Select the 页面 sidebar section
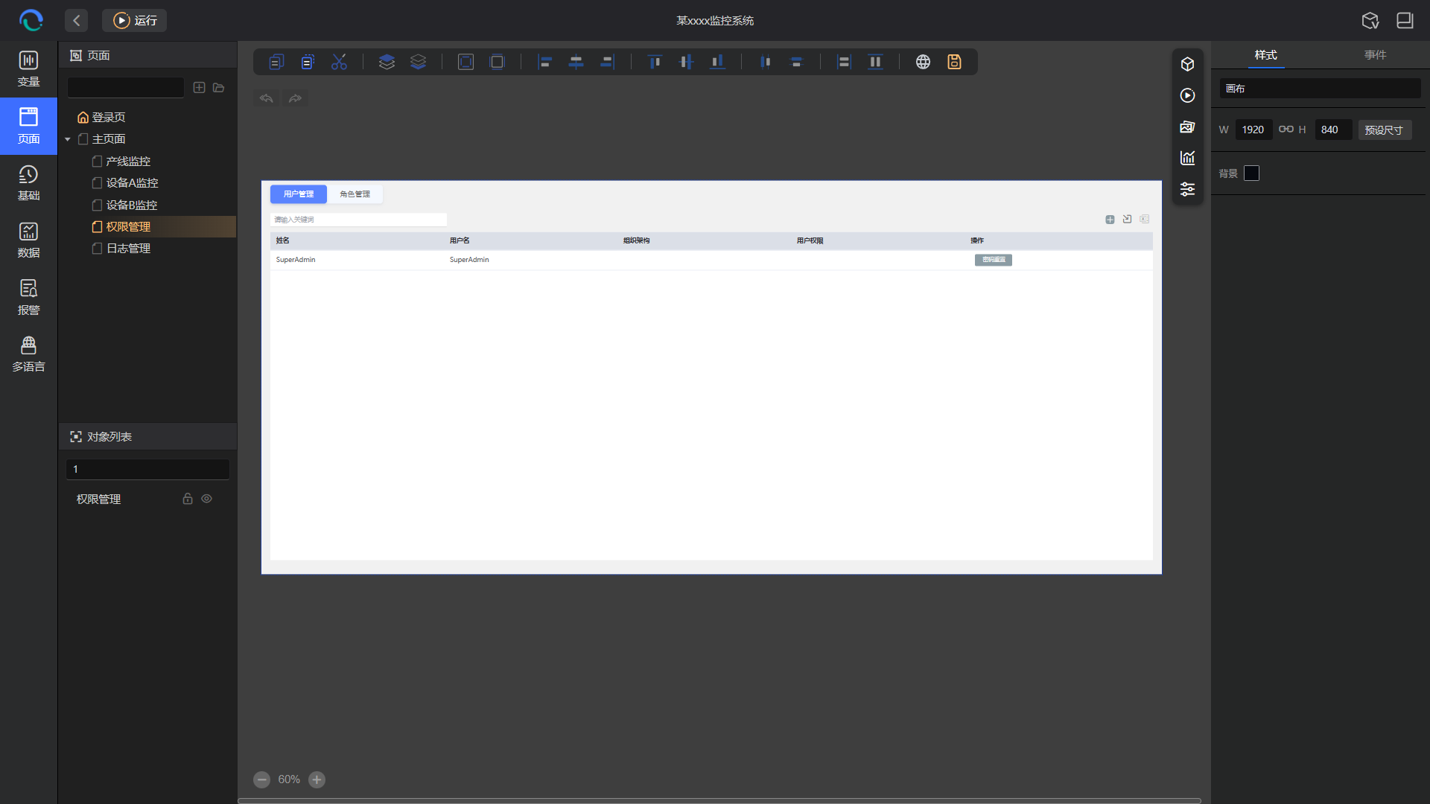This screenshot has height=804, width=1430. pos(28,126)
